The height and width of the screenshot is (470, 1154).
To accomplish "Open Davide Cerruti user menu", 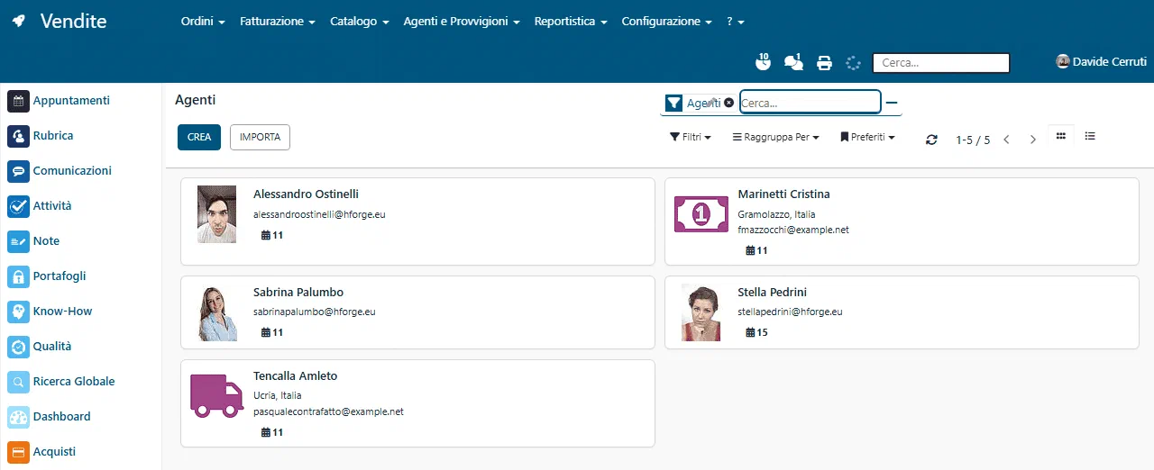I will pyautogui.click(x=1101, y=62).
